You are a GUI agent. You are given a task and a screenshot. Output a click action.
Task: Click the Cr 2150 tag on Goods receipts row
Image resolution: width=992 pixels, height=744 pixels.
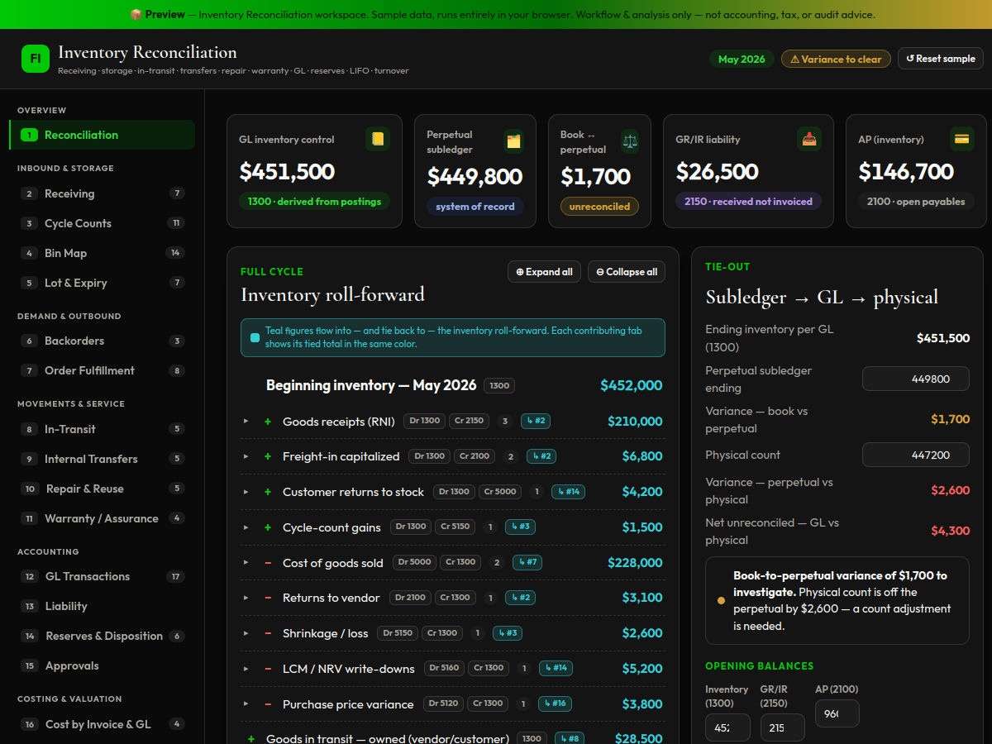[x=470, y=421]
